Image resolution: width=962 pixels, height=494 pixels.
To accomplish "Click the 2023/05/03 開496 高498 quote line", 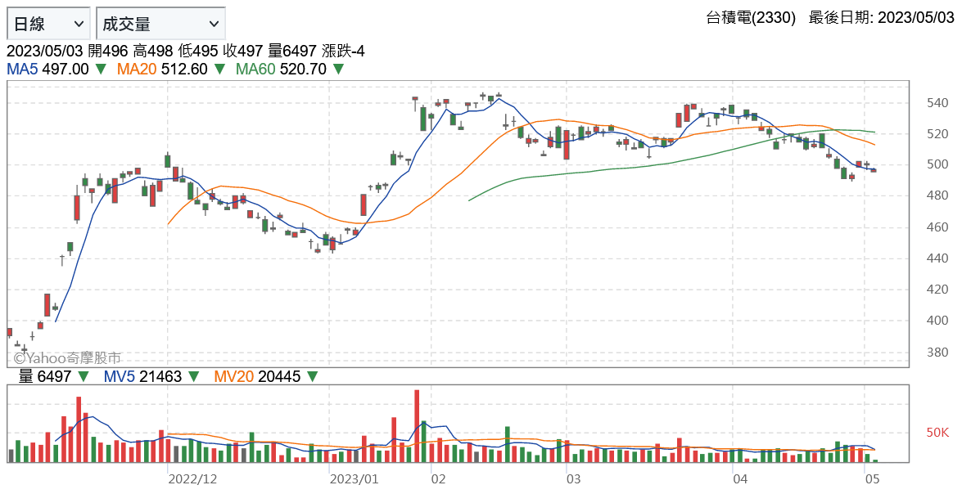I will coord(186,51).
